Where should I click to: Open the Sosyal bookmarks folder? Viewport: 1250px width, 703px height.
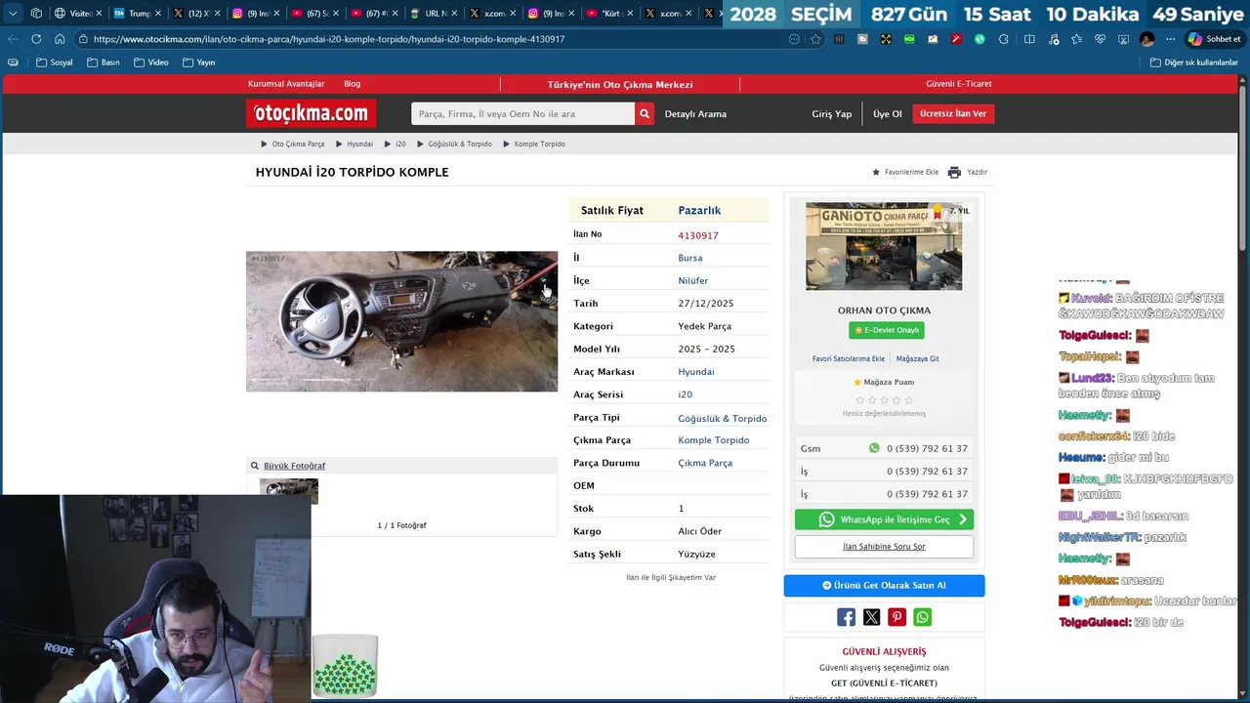point(54,62)
